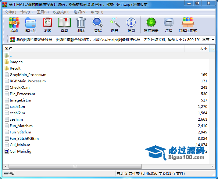Click the horizontal scrollbar thumb
The height and width of the screenshot is (179, 218).
click(75, 166)
